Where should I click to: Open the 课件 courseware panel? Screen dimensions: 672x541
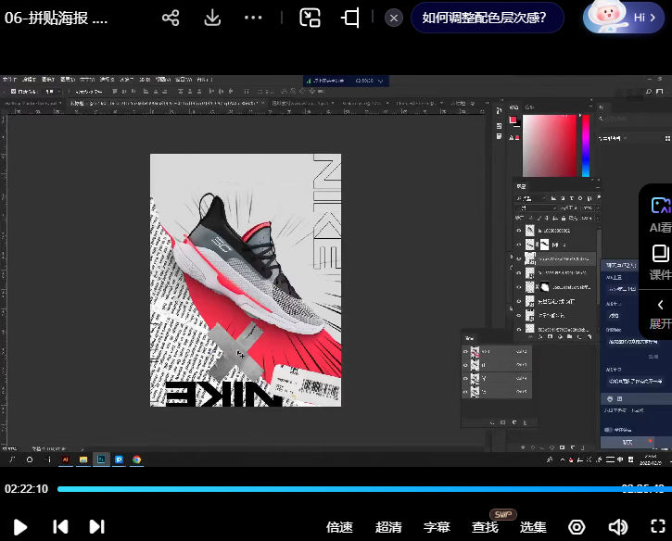point(660,262)
